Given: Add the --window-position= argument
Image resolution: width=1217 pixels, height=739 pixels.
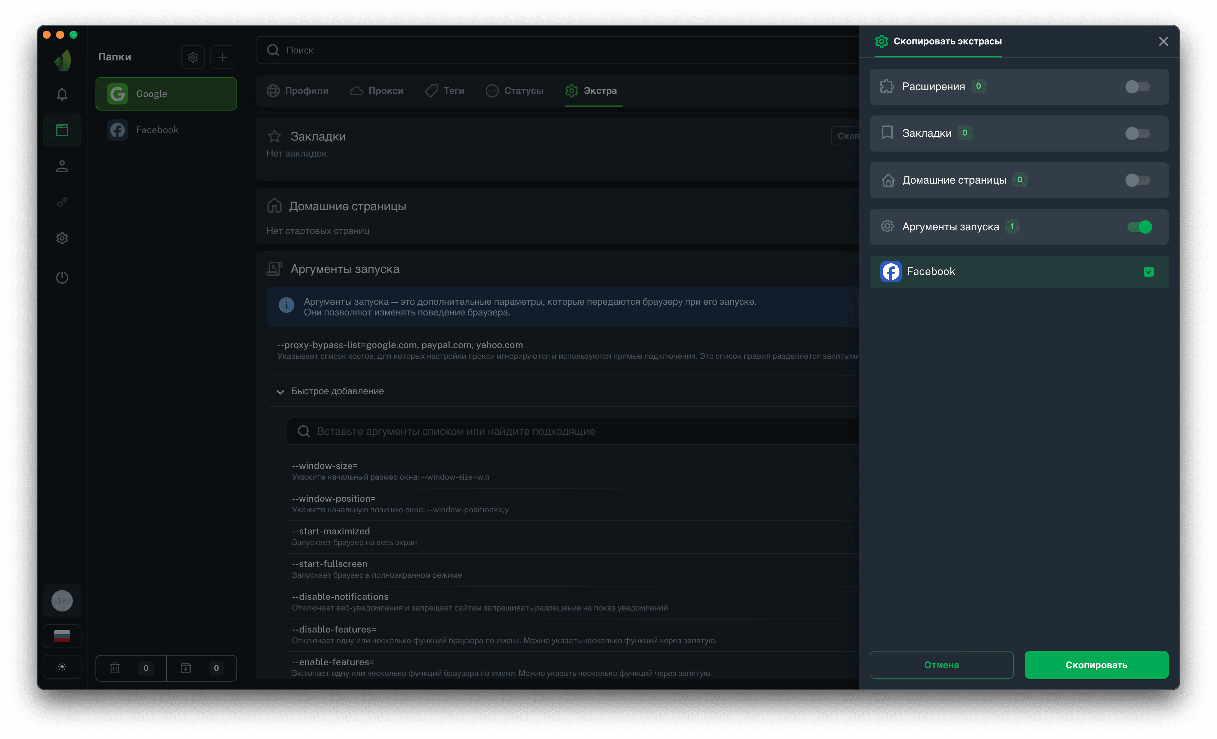Looking at the screenshot, I should [x=573, y=504].
